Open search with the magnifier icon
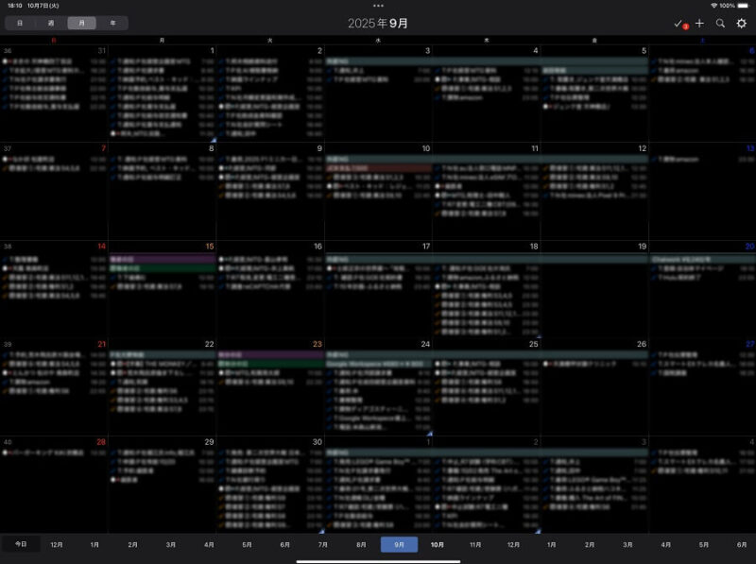This screenshot has height=564, width=756. pos(720,23)
